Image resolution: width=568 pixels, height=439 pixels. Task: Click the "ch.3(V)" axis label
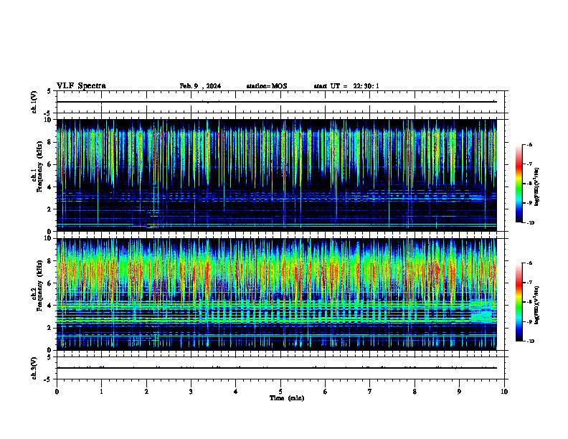click(x=34, y=368)
